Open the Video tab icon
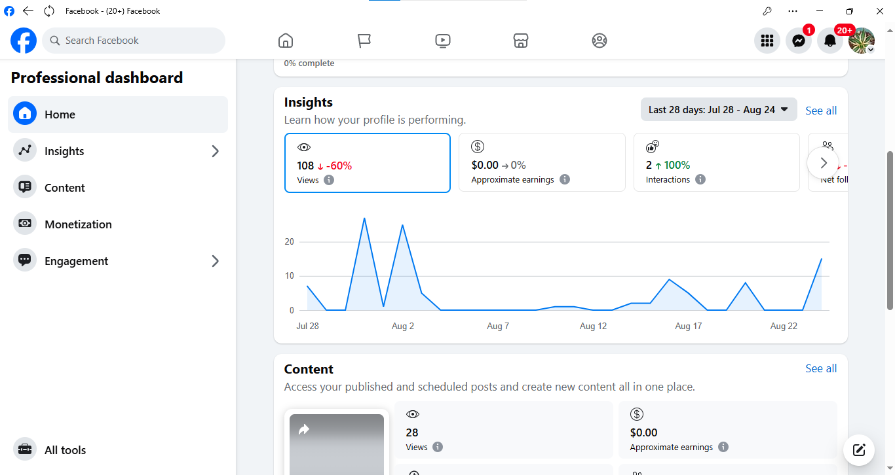Screen dimensions: 895x475 click(x=442, y=41)
